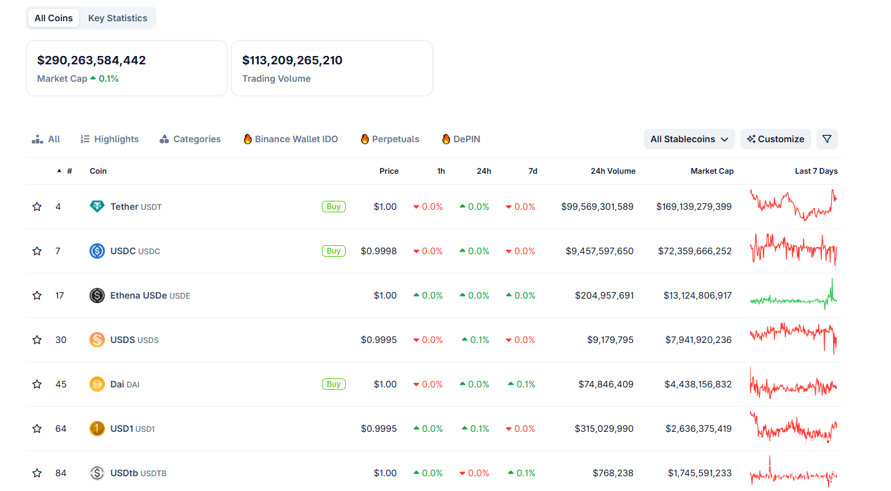
Task: Click the Tether coin logo icon
Action: [97, 207]
